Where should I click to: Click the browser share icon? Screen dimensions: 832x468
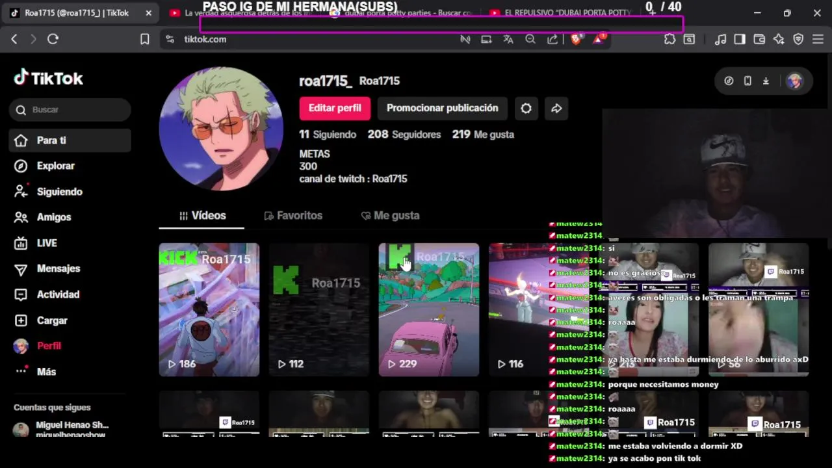coord(552,39)
